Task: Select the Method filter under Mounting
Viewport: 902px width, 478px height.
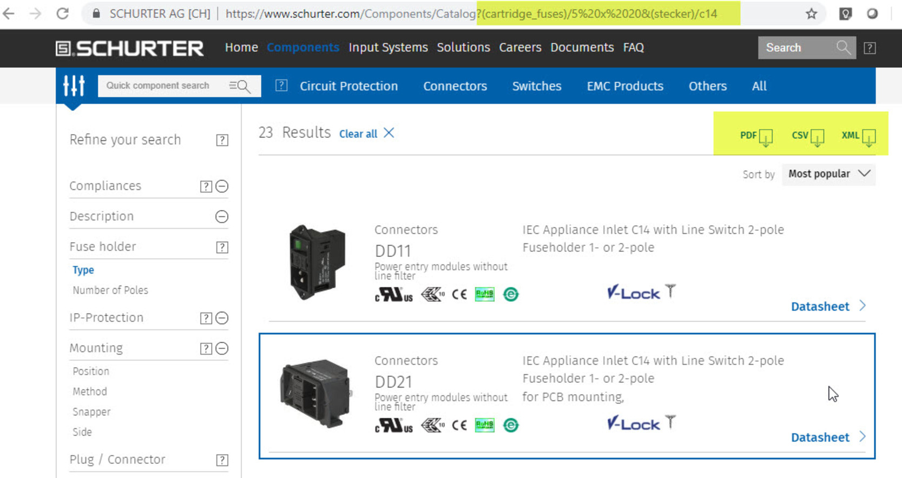Action: 90,391
